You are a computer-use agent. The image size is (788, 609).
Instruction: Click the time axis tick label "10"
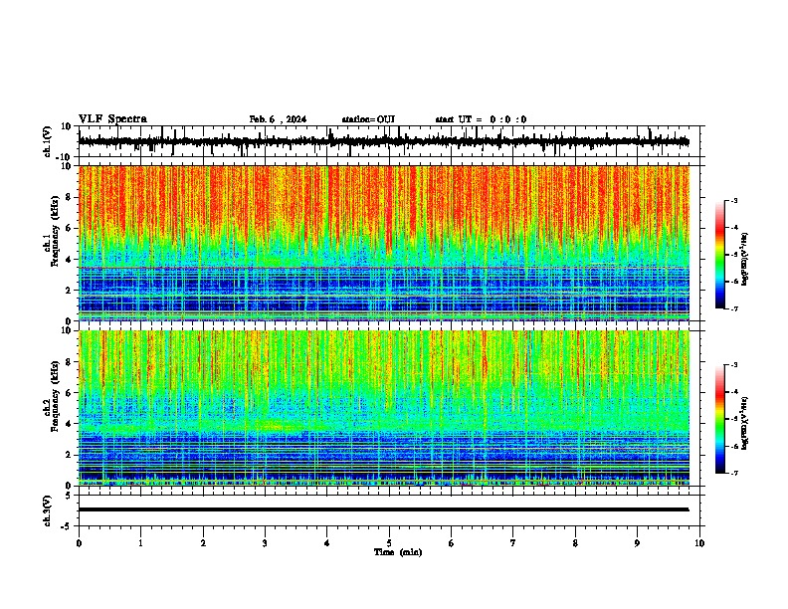pos(699,543)
